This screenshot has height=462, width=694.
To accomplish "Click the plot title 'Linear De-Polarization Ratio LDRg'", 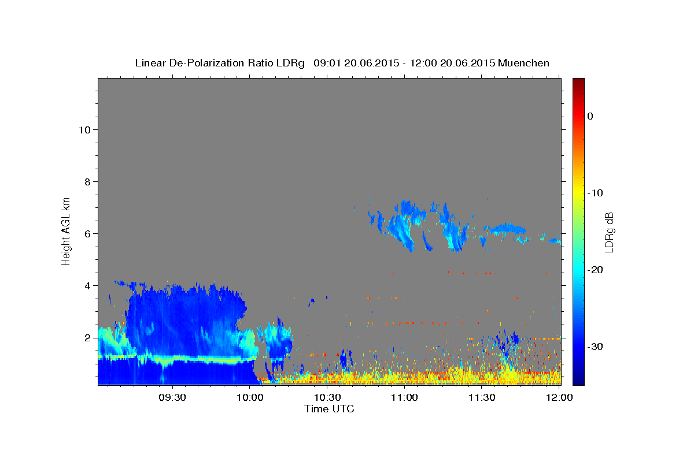I will (219, 63).
